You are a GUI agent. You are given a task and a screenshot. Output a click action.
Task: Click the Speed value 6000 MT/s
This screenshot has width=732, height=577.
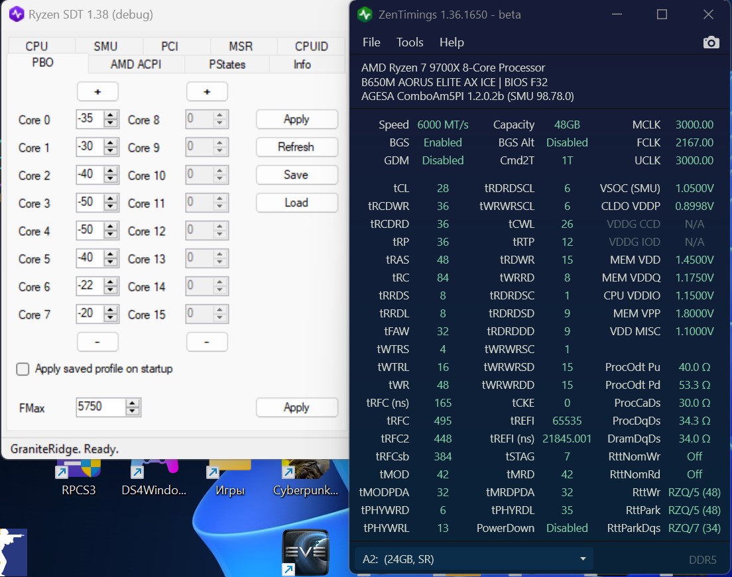click(x=442, y=125)
